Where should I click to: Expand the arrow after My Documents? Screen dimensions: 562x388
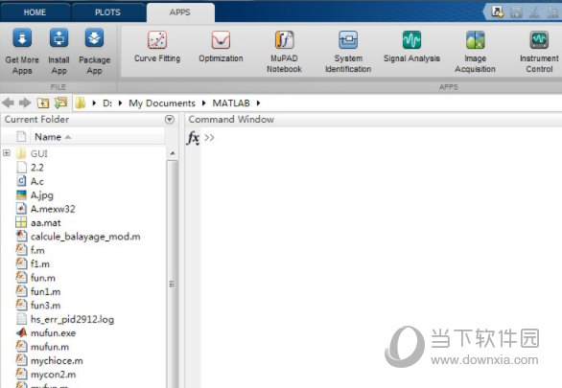204,103
